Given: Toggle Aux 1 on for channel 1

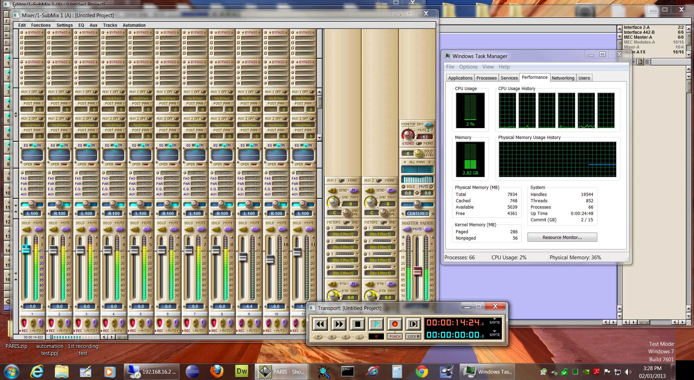Looking at the screenshot, I should [41, 92].
